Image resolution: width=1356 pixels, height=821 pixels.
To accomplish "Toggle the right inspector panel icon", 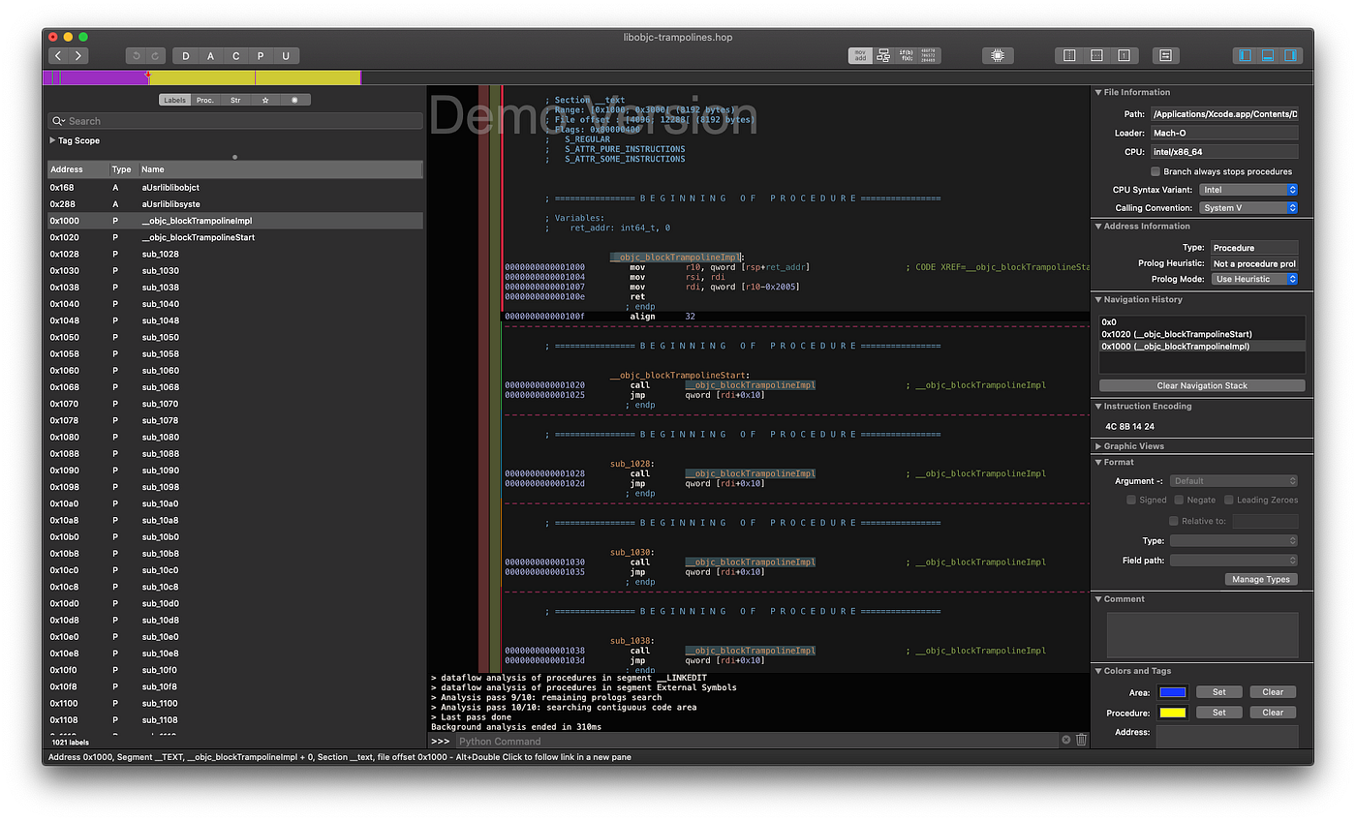I will (1291, 56).
